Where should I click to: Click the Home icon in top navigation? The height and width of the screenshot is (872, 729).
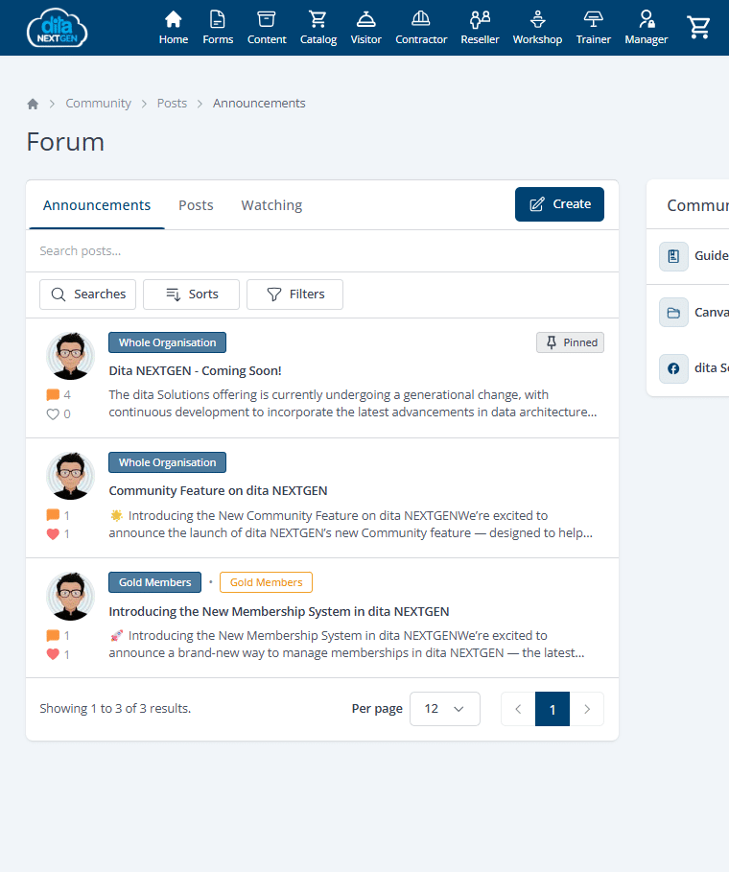tap(174, 19)
